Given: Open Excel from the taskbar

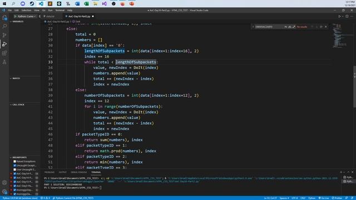Looking at the screenshot, I should [86, 4].
